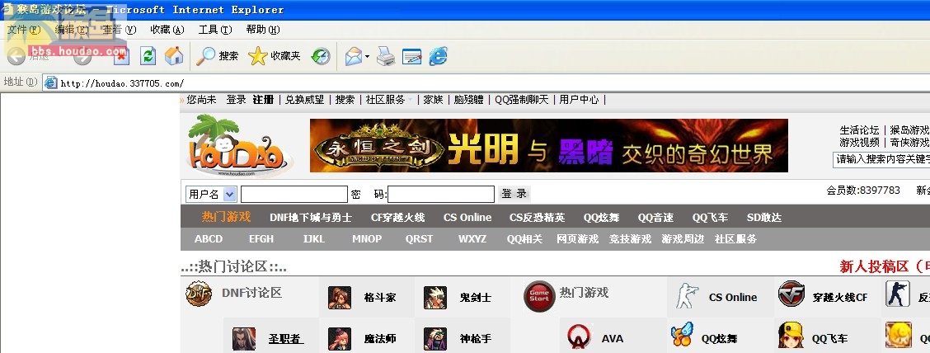Open the 帮助(H) menu
Image resolution: width=930 pixels, height=353 pixels.
click(x=263, y=30)
